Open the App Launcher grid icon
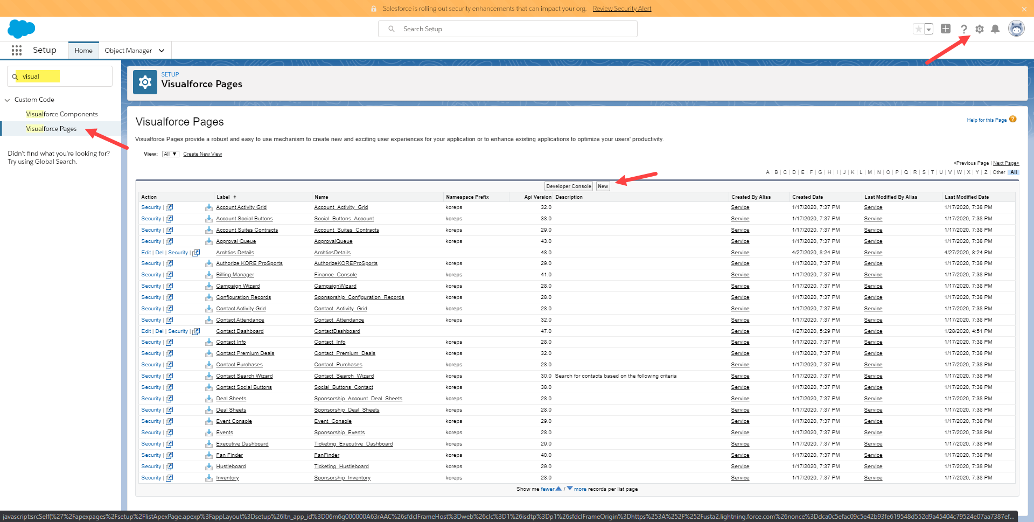Image resolution: width=1034 pixels, height=522 pixels. point(17,50)
